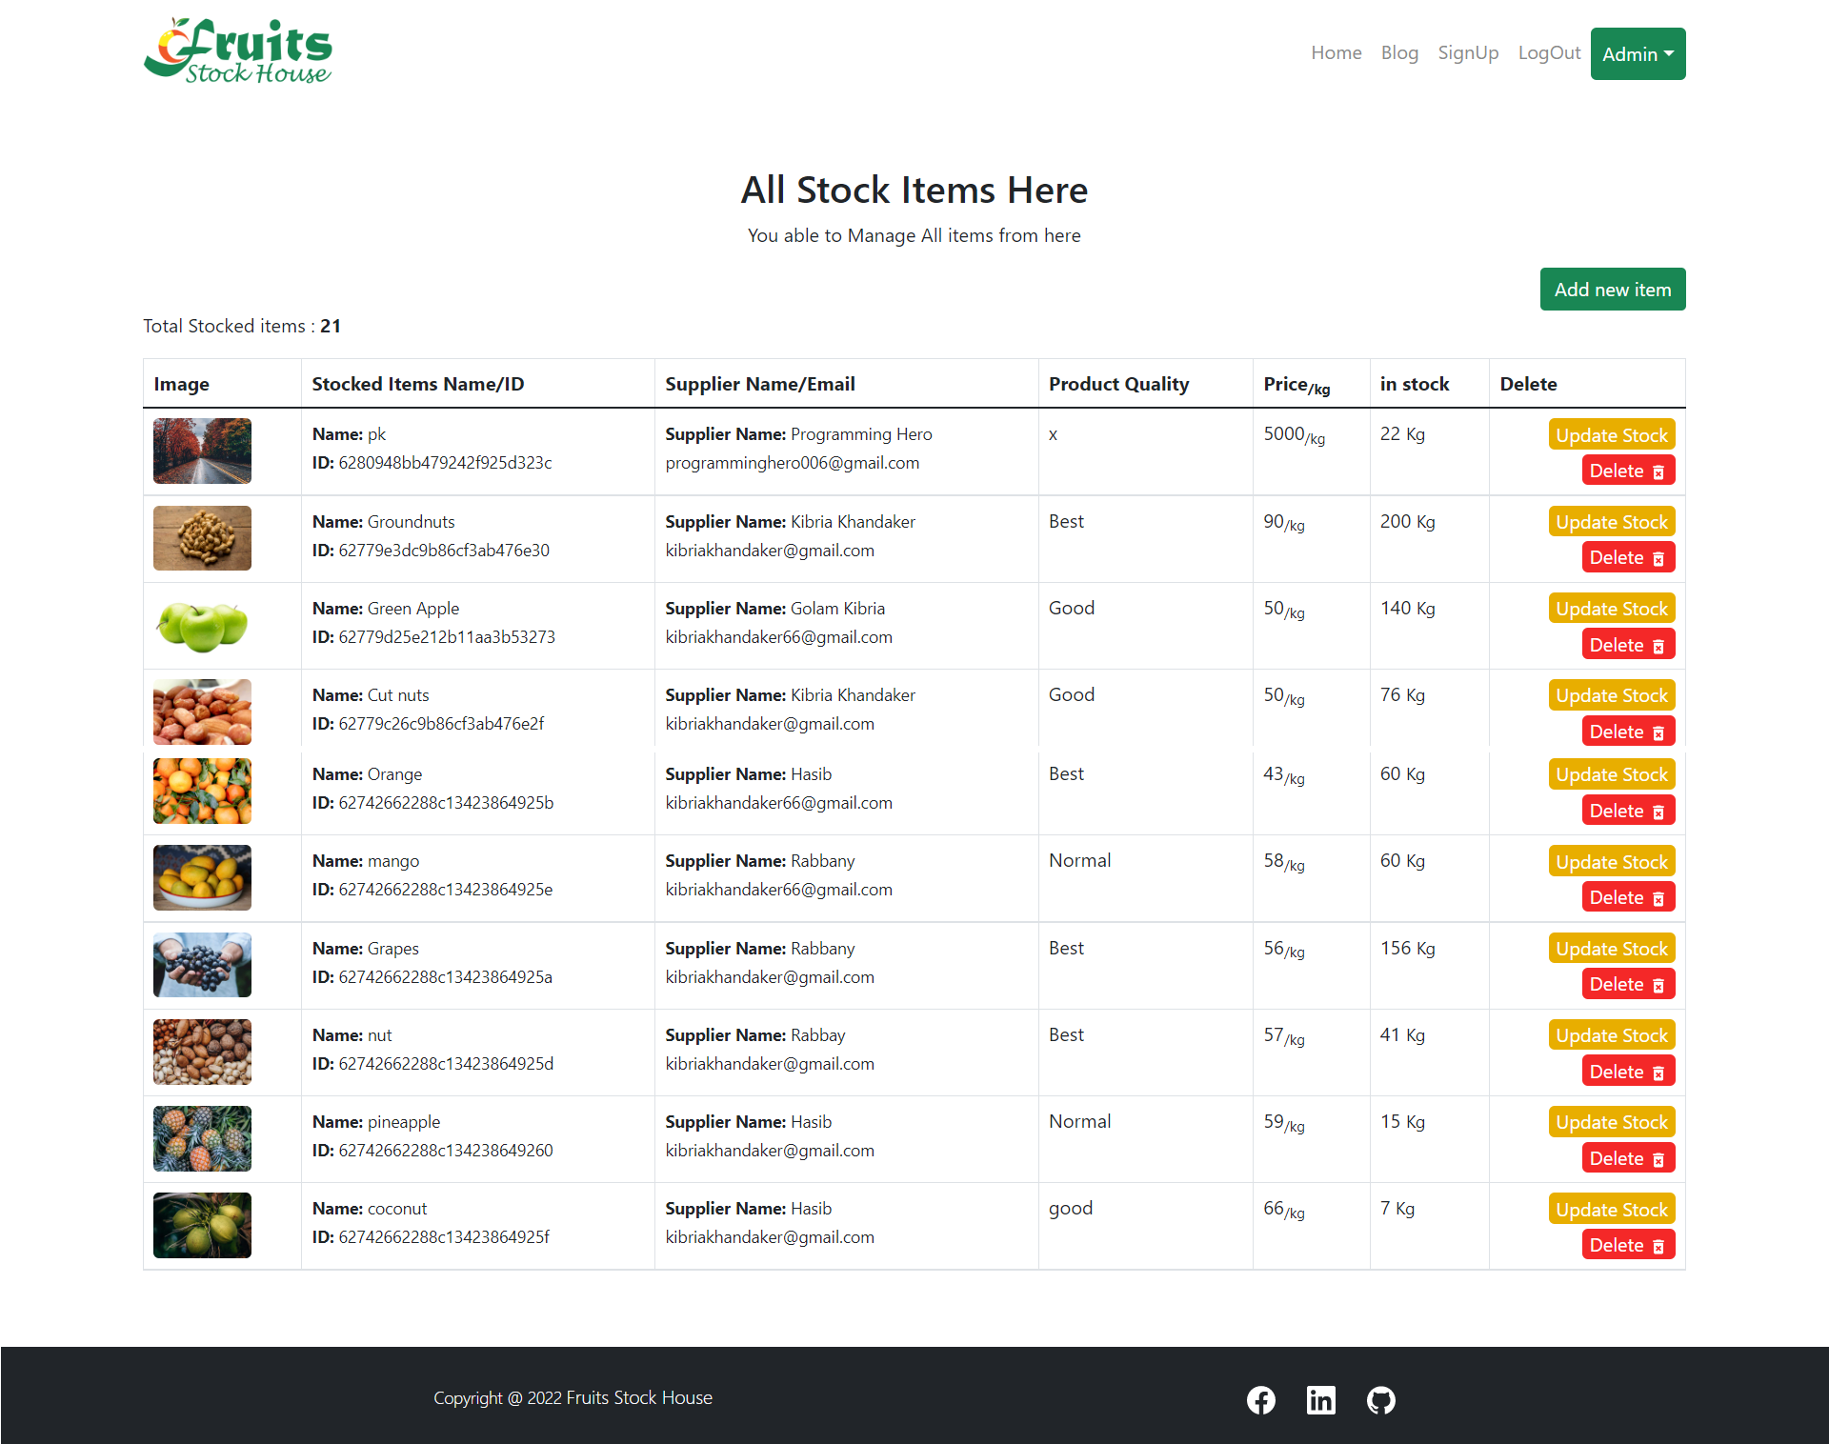
Task: Open the SignUp navigation link
Action: pos(1468,52)
